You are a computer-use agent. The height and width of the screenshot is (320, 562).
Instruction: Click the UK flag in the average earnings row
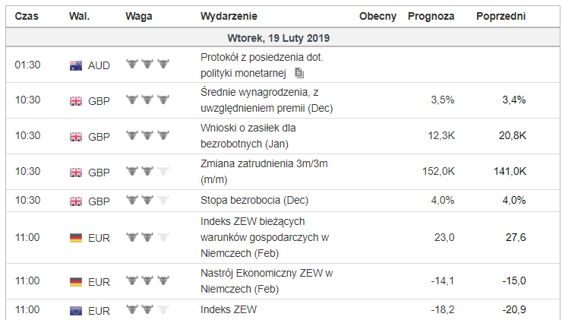76,100
